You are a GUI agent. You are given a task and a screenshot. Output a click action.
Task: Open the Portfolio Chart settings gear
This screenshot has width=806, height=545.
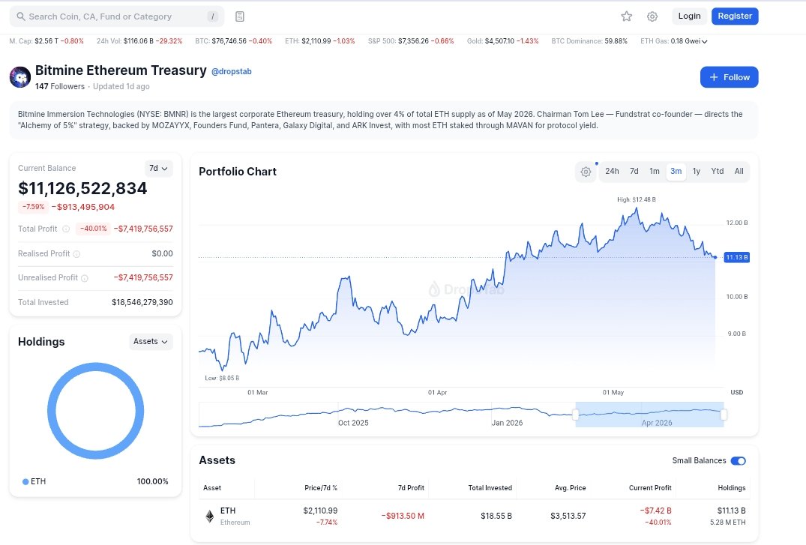tap(586, 172)
